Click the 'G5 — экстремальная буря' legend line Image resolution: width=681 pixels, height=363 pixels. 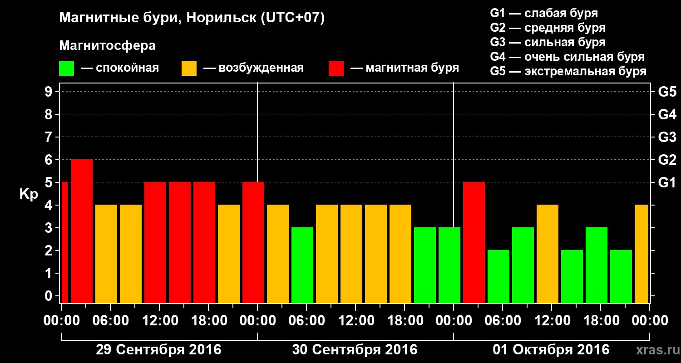(568, 71)
